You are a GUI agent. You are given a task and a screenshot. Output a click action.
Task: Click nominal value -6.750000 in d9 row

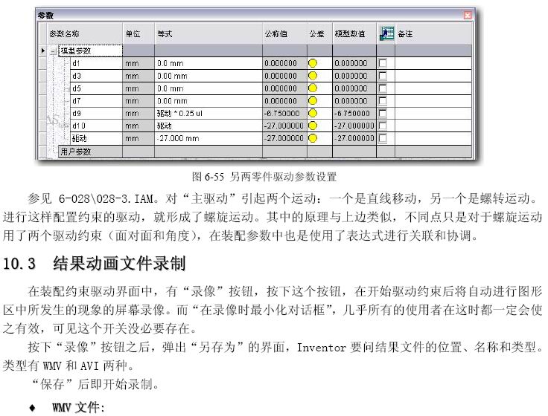pyautogui.click(x=284, y=114)
